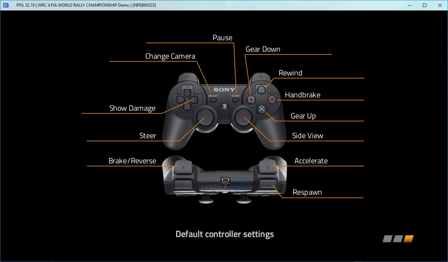The width and height of the screenshot is (448, 262).
Task: Click the SELECT button on the controller
Action: point(213,100)
